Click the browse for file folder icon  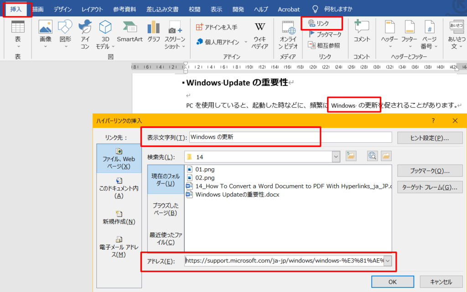[386, 156]
